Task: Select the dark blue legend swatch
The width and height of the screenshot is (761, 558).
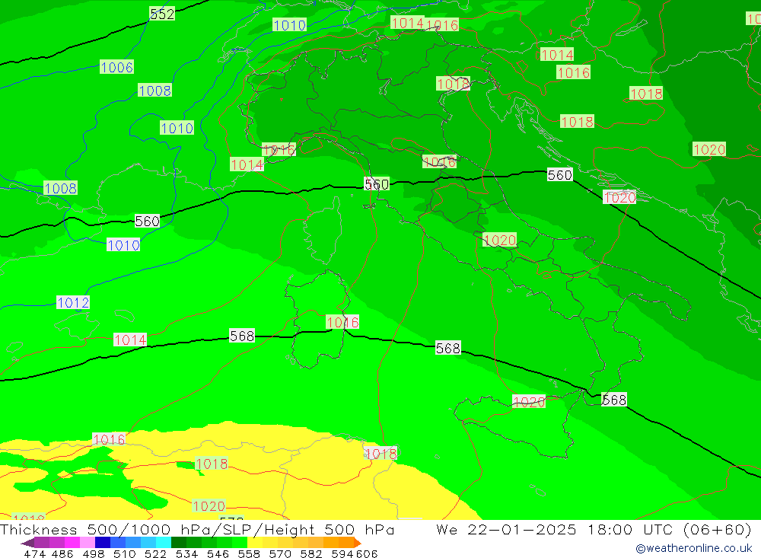Action: tap(103, 543)
